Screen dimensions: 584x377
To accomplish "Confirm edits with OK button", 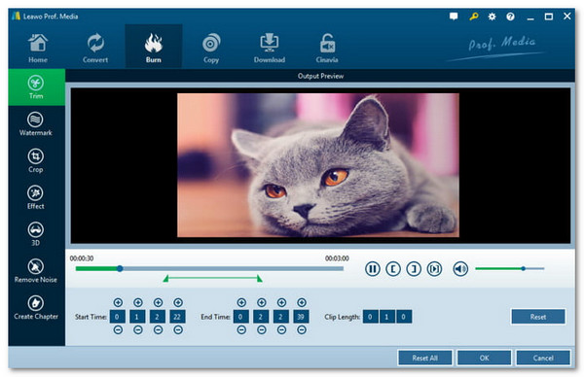I will pyautogui.click(x=484, y=358).
